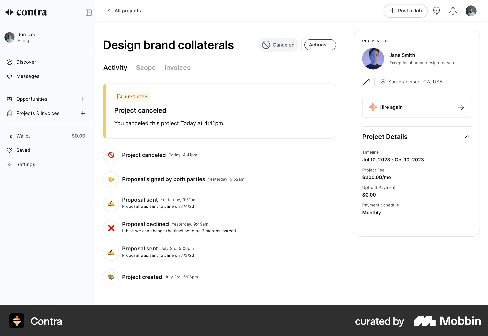Open the Wallet section
Viewport: 488px width, 336px height.
click(23, 136)
